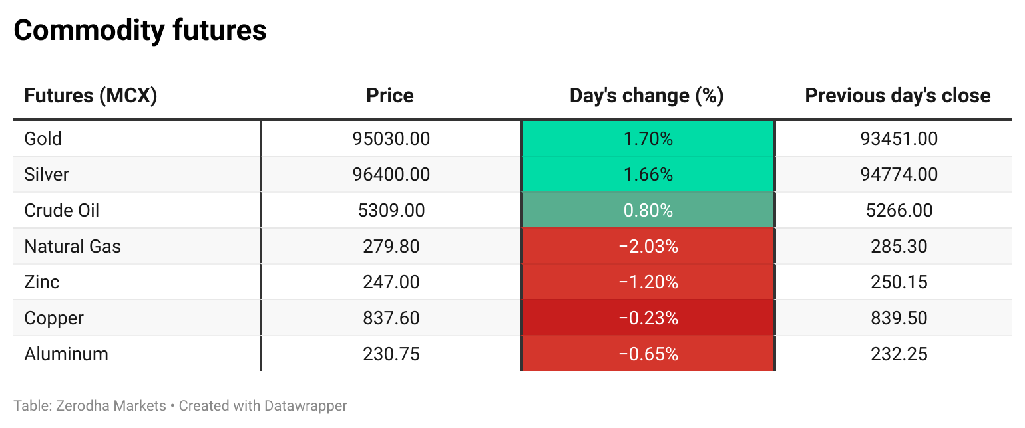Select the Natural Gas row label

point(73,246)
